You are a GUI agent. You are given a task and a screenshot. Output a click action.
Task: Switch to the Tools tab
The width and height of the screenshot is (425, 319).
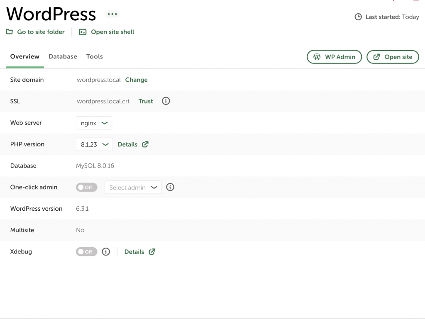coord(95,56)
